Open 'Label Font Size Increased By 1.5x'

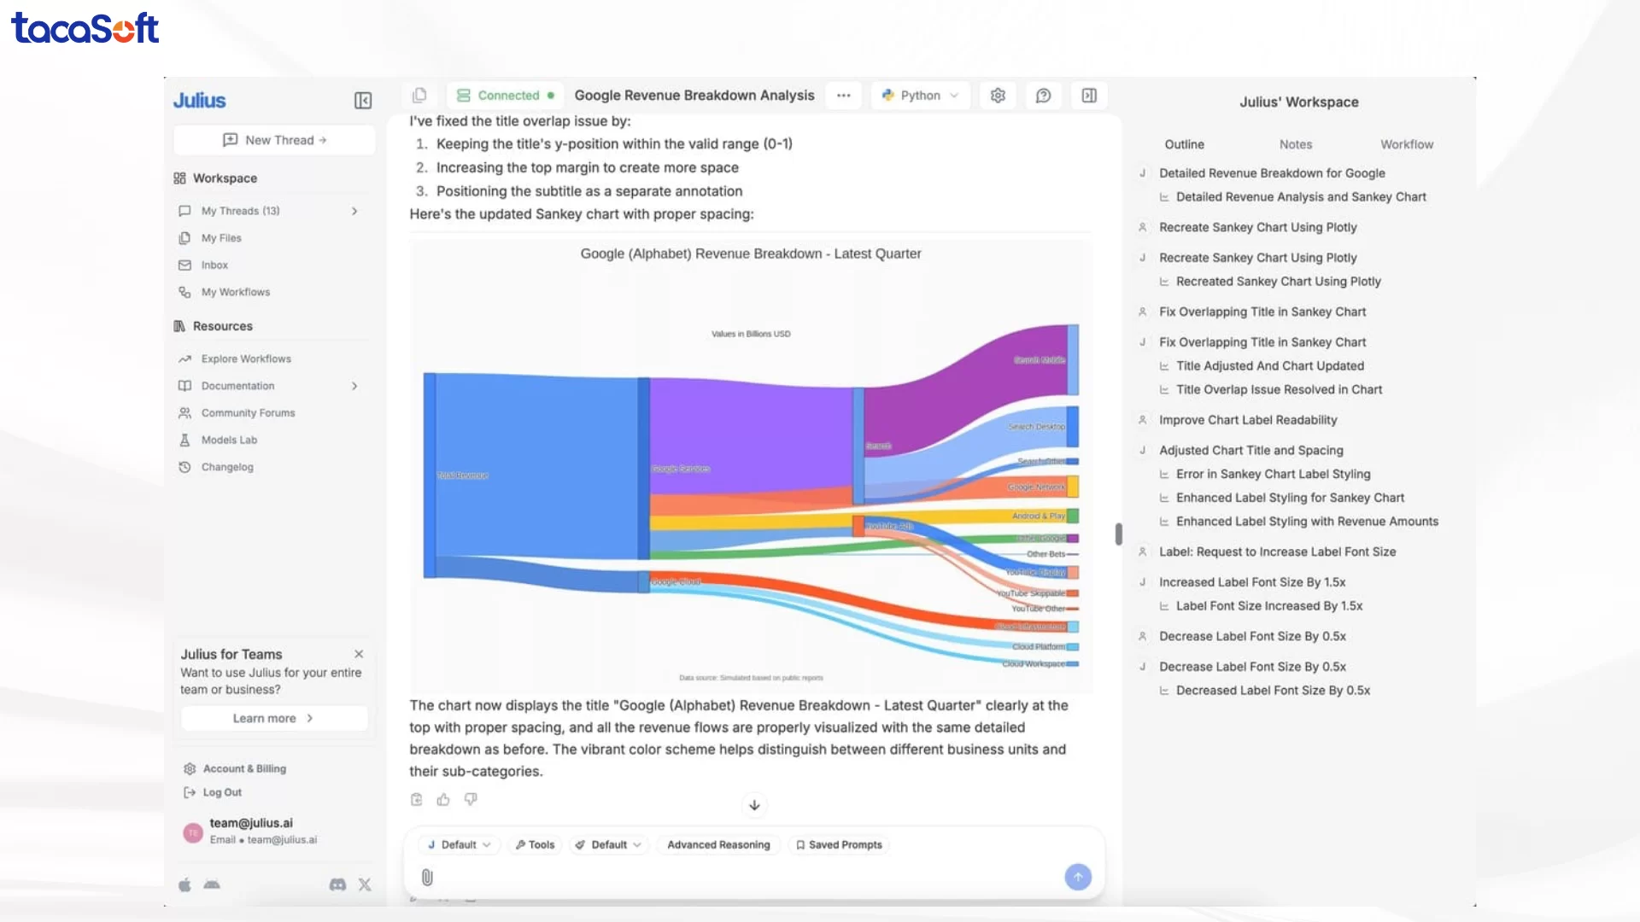tap(1269, 606)
